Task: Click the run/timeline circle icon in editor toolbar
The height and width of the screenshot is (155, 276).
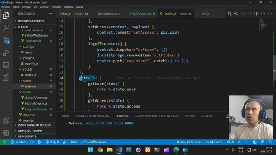Action: (257, 14)
